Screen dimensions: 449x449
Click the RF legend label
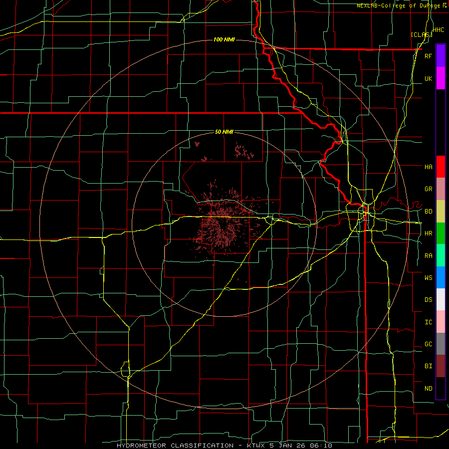pos(428,56)
